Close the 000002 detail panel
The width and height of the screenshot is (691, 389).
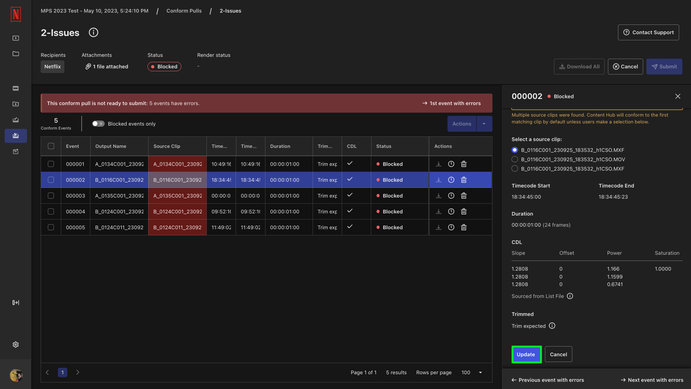pos(678,96)
